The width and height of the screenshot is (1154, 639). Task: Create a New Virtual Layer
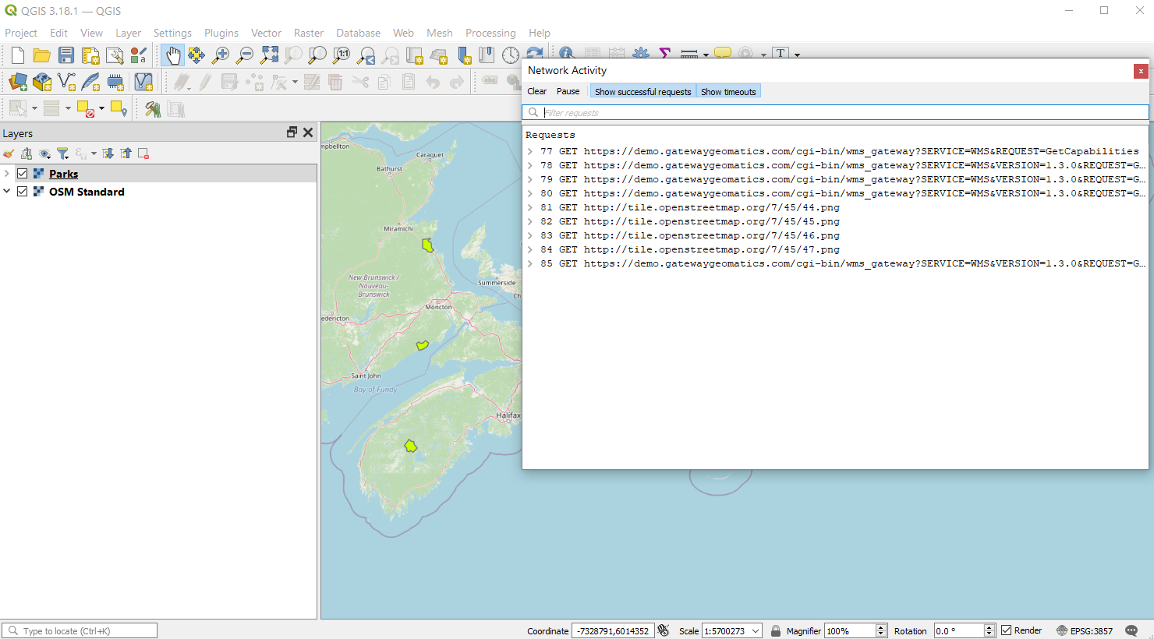[x=143, y=82]
